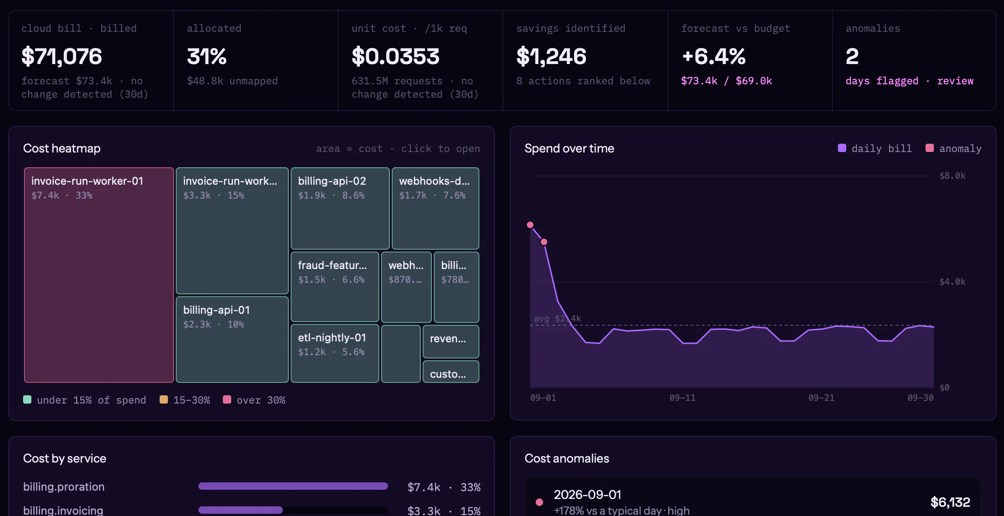This screenshot has height=516, width=1004.
Task: Open webhooks-d... heatmap tile
Action: [x=436, y=208]
